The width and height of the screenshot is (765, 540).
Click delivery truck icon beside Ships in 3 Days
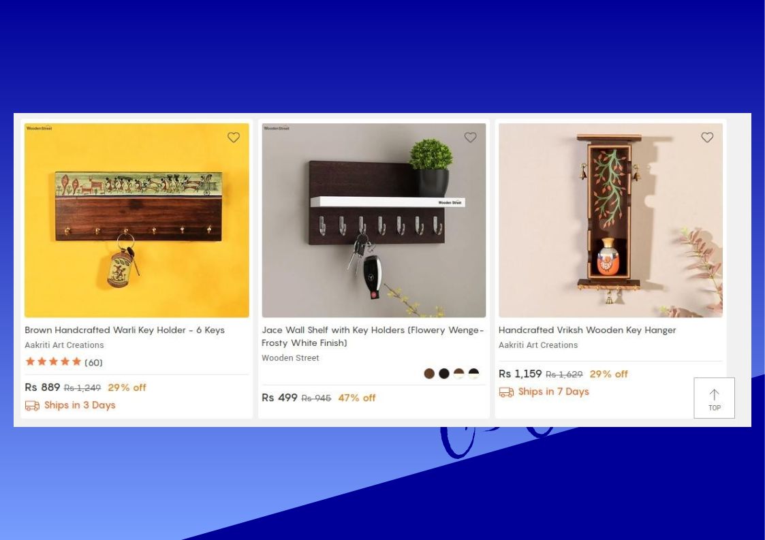click(x=32, y=405)
